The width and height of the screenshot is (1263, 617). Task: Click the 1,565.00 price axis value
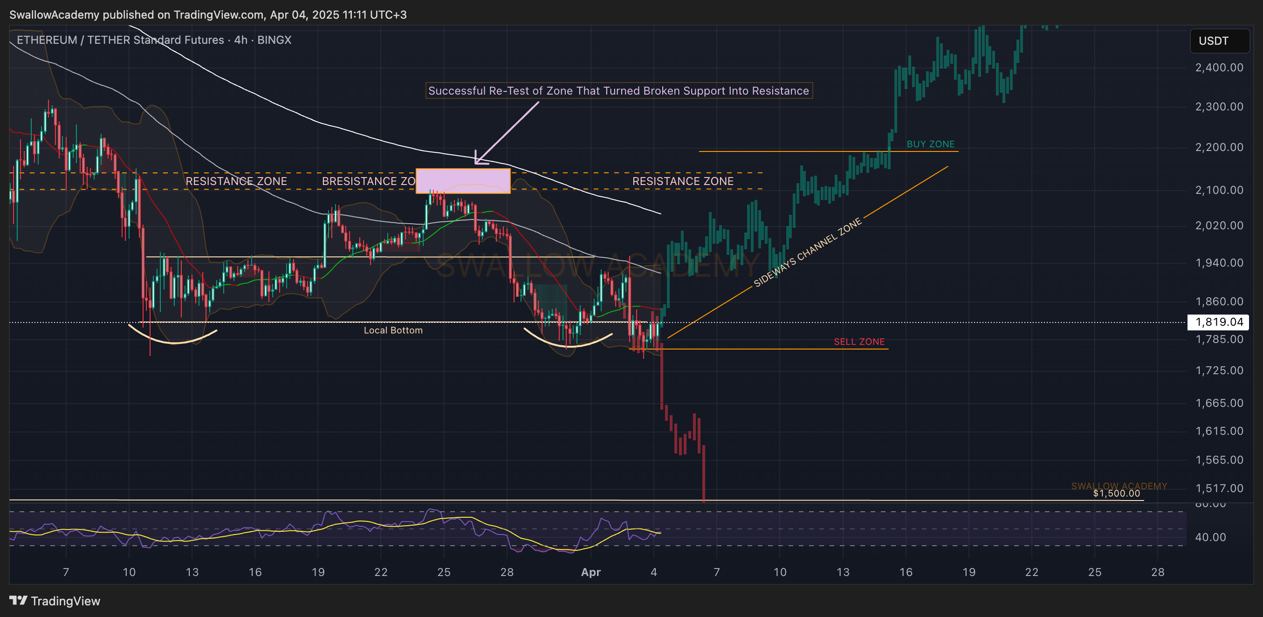tap(1219, 460)
